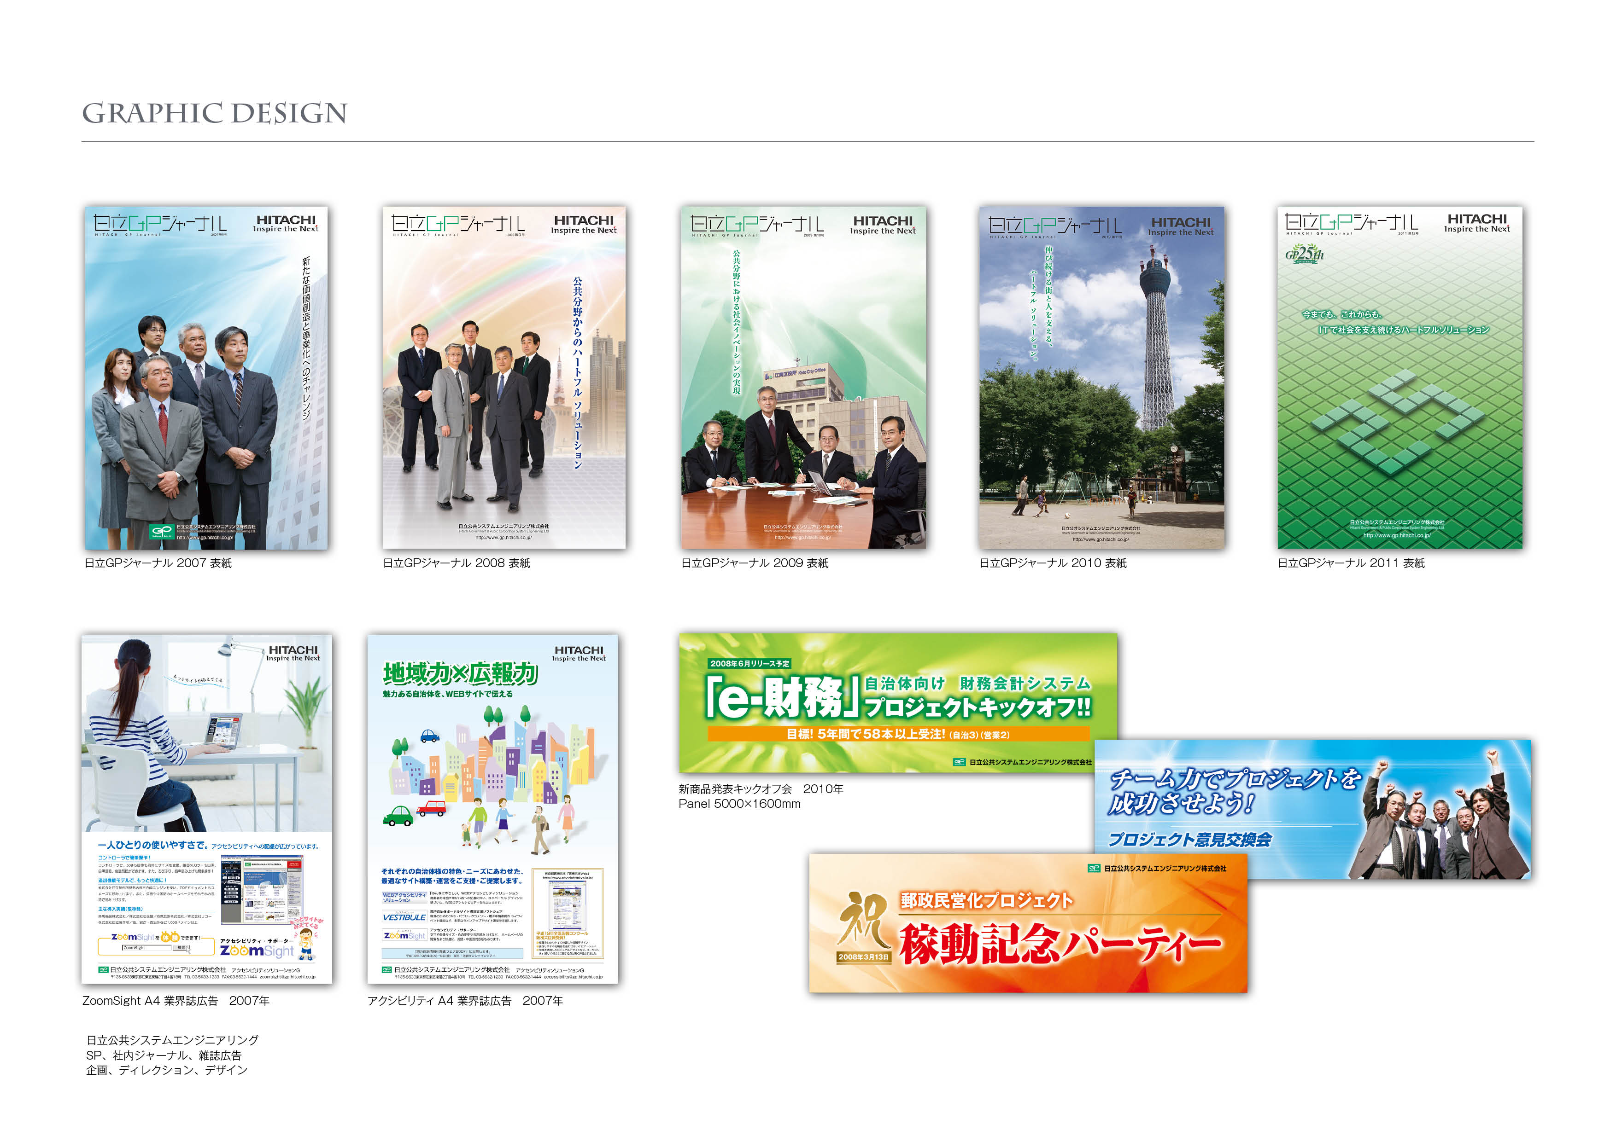The height and width of the screenshot is (1142, 1616).
Task: Open the 2010 Skytree GP Journal cover
Action: 1101,377
